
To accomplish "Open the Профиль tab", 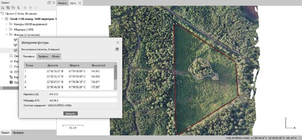I will [x=43, y=56].
